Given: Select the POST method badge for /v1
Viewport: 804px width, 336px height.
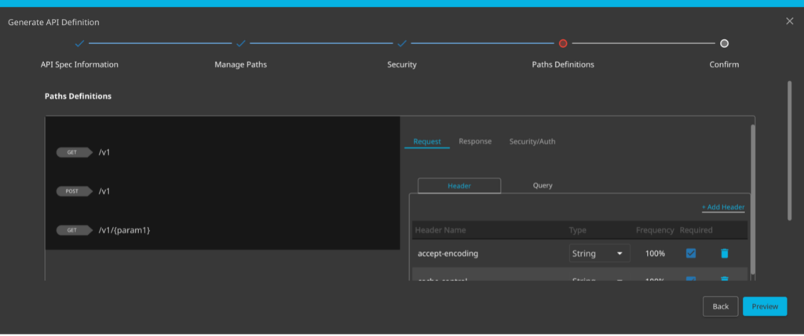Looking at the screenshot, I should tap(75, 192).
